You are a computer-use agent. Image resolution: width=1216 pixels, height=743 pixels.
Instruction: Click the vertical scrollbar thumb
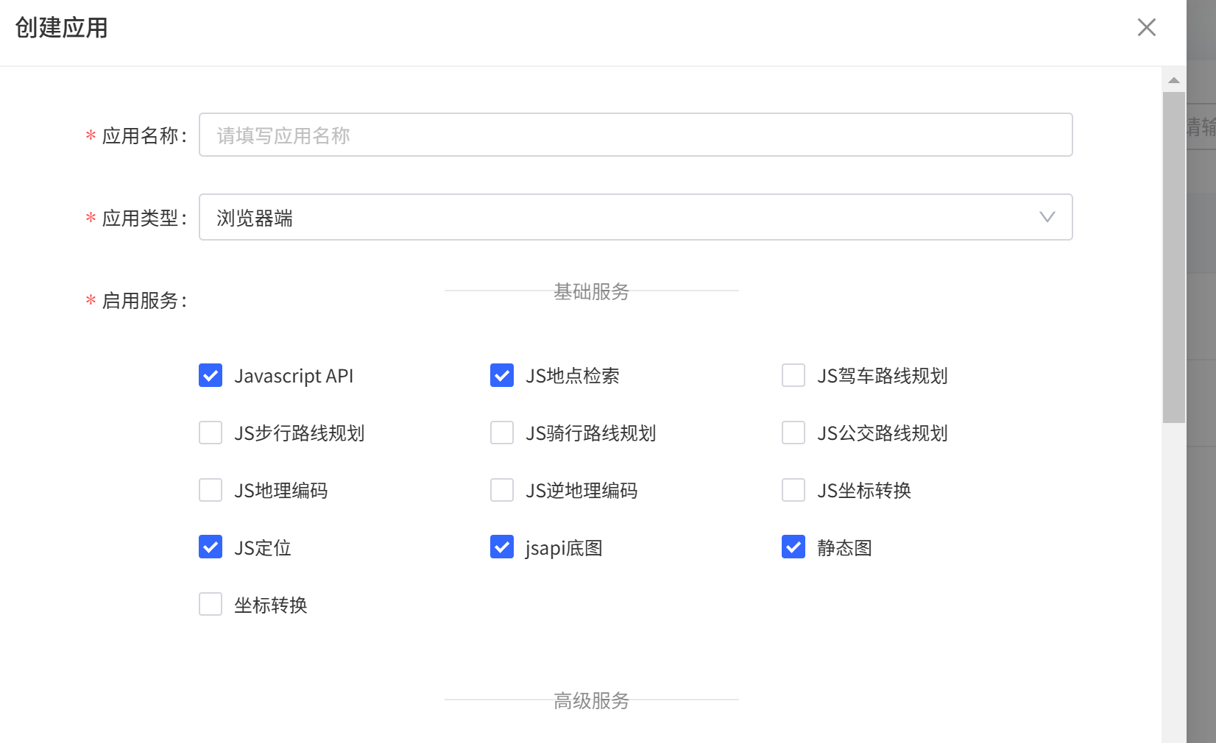[1174, 257]
